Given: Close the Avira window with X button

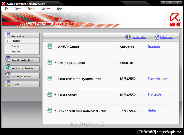Looking at the screenshot, I should pos(178,2).
